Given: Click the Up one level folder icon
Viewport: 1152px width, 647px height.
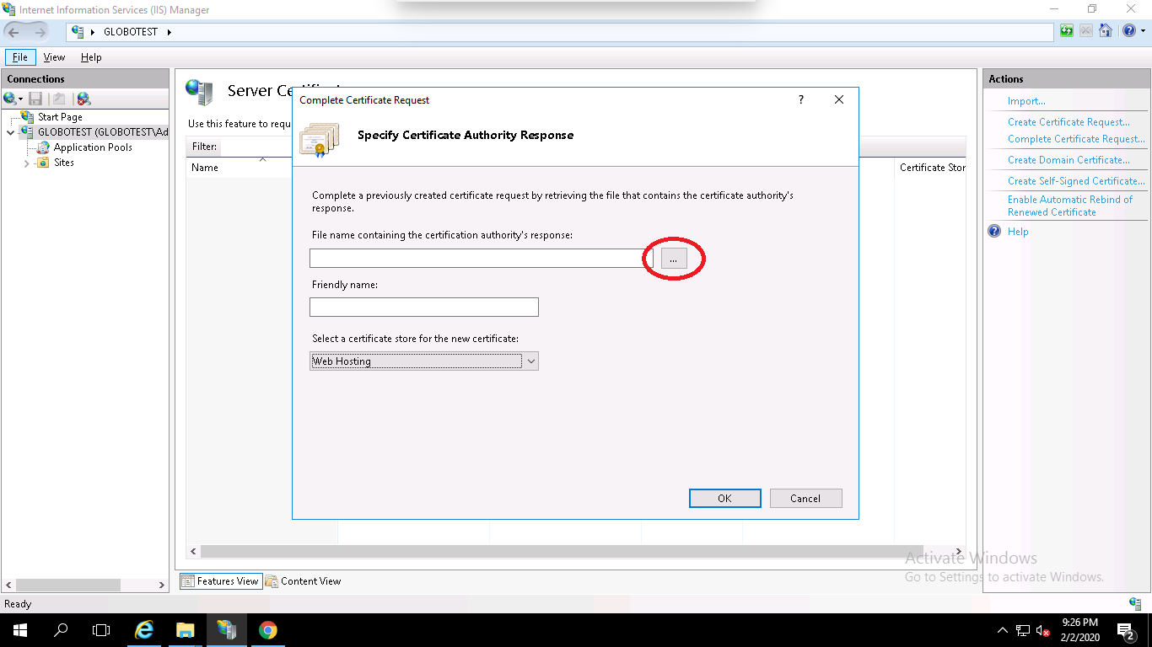Looking at the screenshot, I should coord(60,99).
